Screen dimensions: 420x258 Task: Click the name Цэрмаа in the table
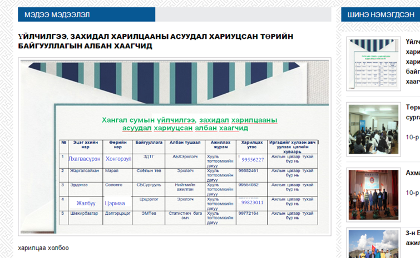[115, 203]
